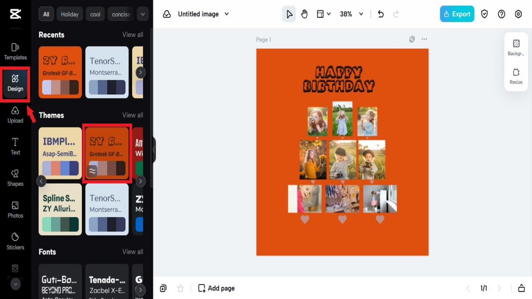
Task: Open the editor settings gear
Action: (x=518, y=14)
